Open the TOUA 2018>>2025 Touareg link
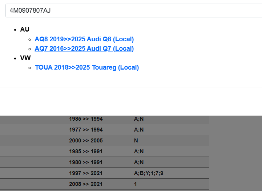Viewport: 262px width, 191px height. click(x=86, y=67)
